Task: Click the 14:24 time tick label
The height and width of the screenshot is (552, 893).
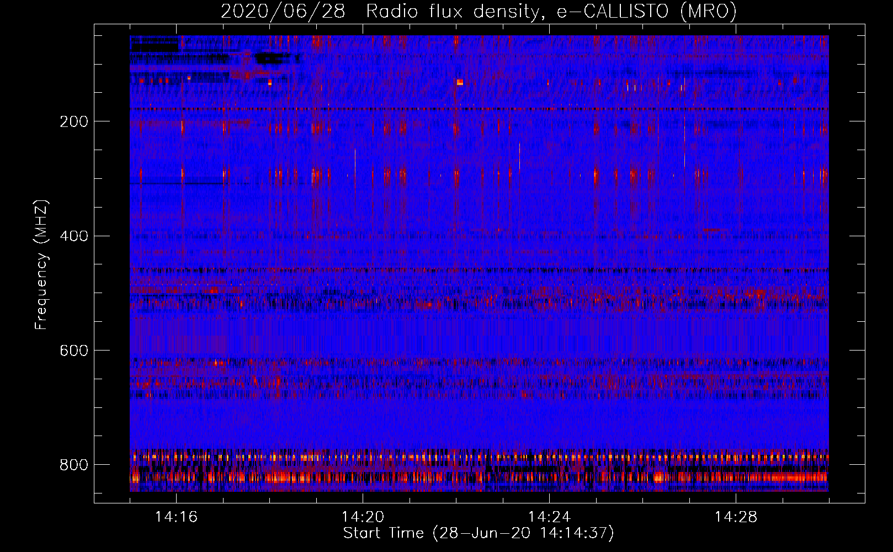Action: coord(550,517)
